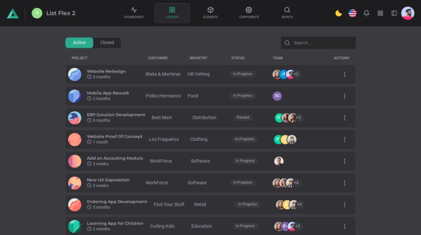Open the Components navigation item
The height and width of the screenshot is (235, 421).
[249, 13]
